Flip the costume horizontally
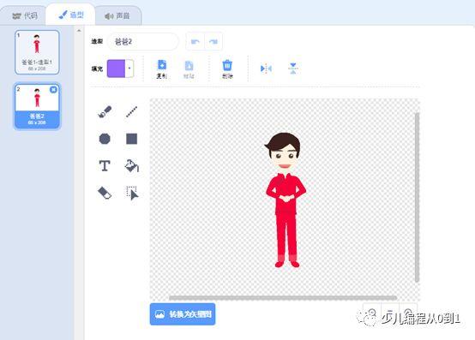Image resolution: width=475 pixels, height=340 pixels. 266,69
